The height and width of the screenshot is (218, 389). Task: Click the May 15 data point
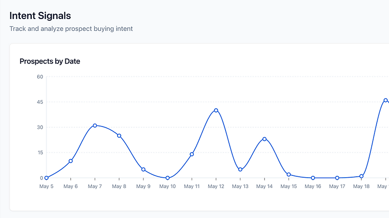click(x=289, y=174)
